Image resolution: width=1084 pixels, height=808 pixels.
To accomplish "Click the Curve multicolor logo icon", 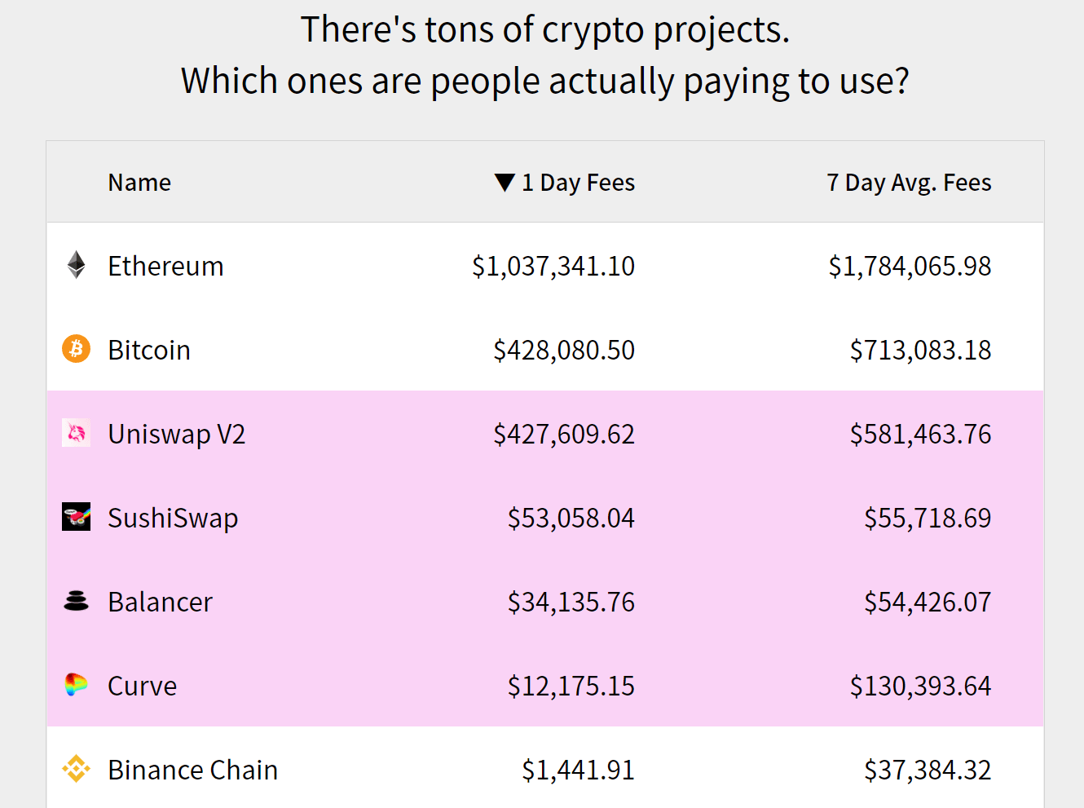I will coord(76,685).
